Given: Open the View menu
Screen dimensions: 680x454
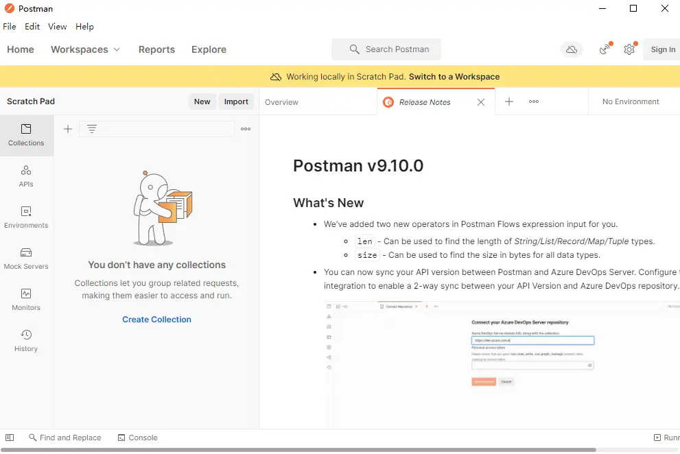Looking at the screenshot, I should 57,27.
